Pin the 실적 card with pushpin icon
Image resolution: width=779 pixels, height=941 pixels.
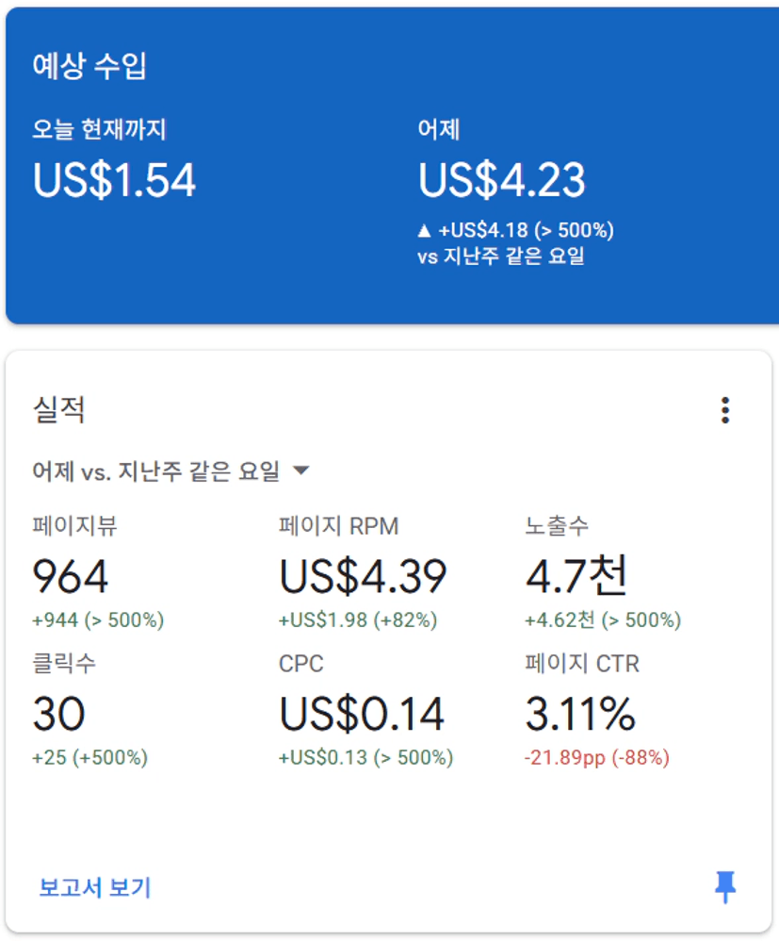725,887
